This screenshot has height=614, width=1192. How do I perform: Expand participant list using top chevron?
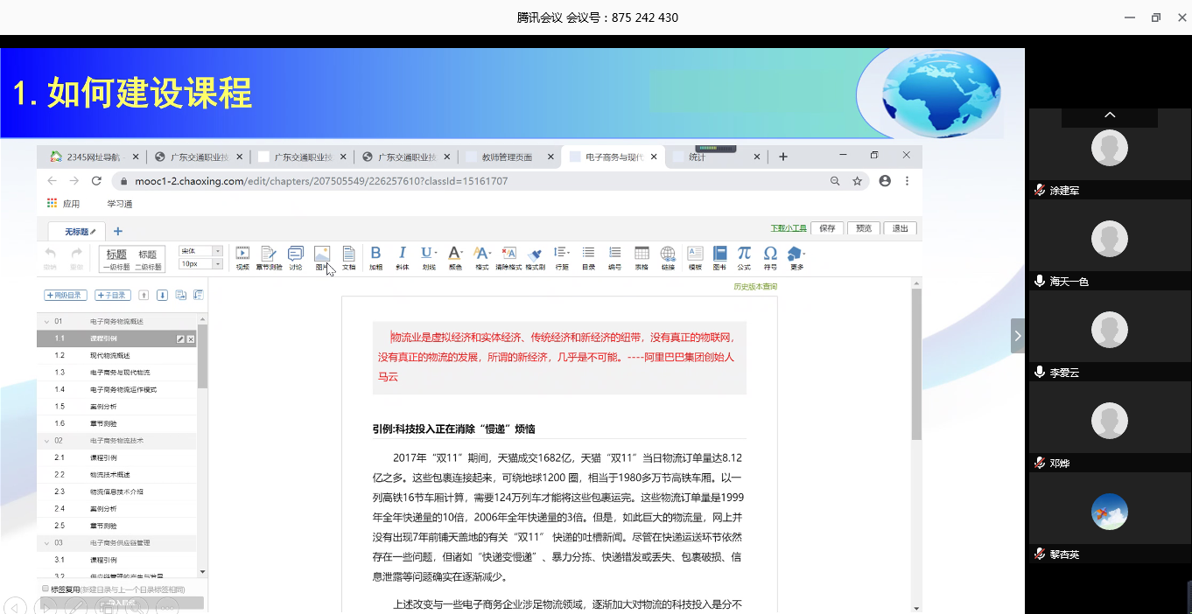click(1110, 115)
